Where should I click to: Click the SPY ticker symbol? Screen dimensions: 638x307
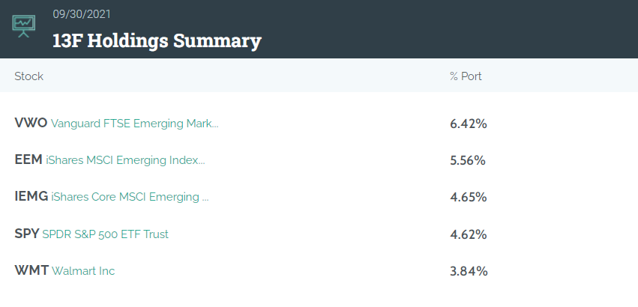tap(27, 234)
